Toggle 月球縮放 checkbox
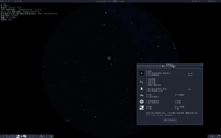Image resolution: width=221 pixels, height=138 pixels. (x=176, y=95)
